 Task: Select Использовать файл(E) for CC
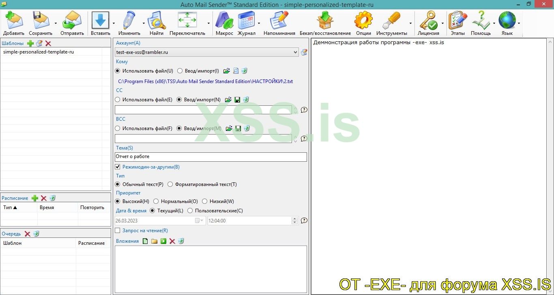(x=118, y=99)
